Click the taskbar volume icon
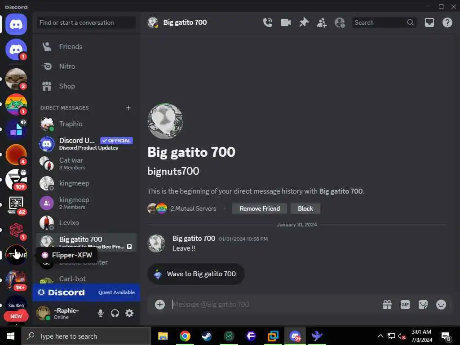The height and width of the screenshot is (345, 460). tap(402, 336)
